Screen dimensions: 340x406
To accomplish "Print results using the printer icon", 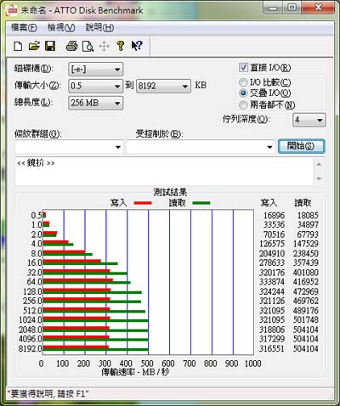I will pyautogui.click(x=71, y=46).
